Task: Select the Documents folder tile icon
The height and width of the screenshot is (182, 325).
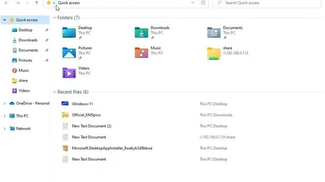Action: pyautogui.click(x=214, y=32)
